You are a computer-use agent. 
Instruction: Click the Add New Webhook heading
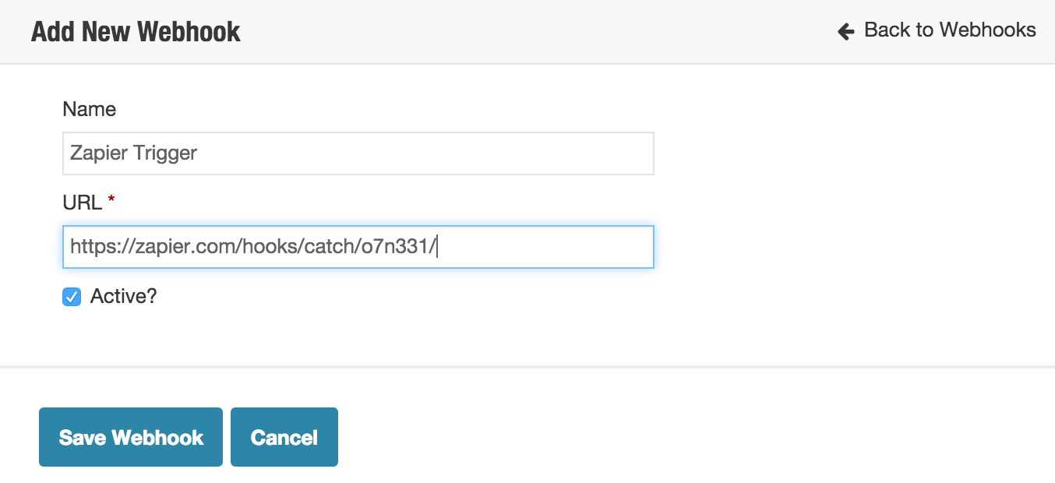coord(136,32)
